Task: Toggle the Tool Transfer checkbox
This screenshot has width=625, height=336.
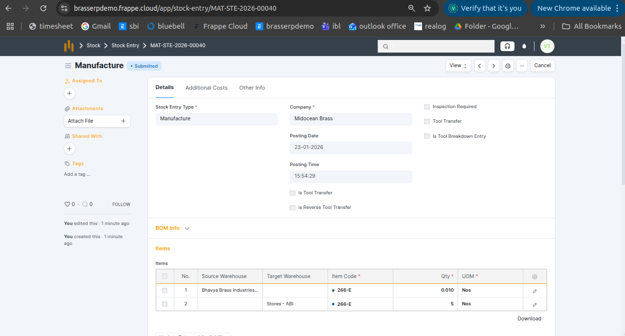Action: (x=427, y=121)
